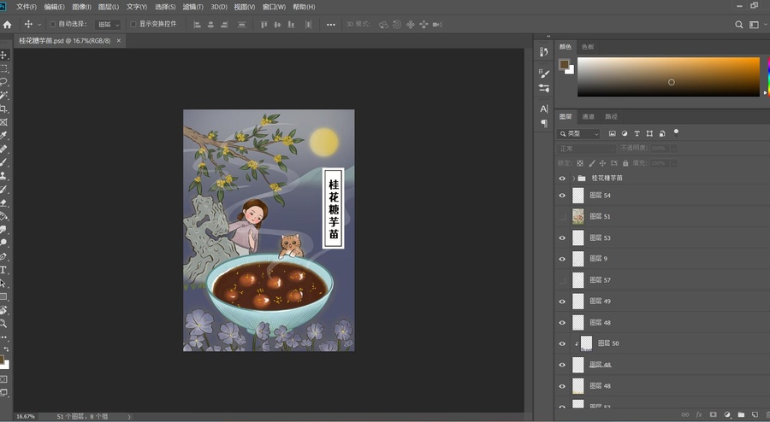The width and height of the screenshot is (770, 422).
Task: Open the three-dots more align options
Action: (x=331, y=24)
